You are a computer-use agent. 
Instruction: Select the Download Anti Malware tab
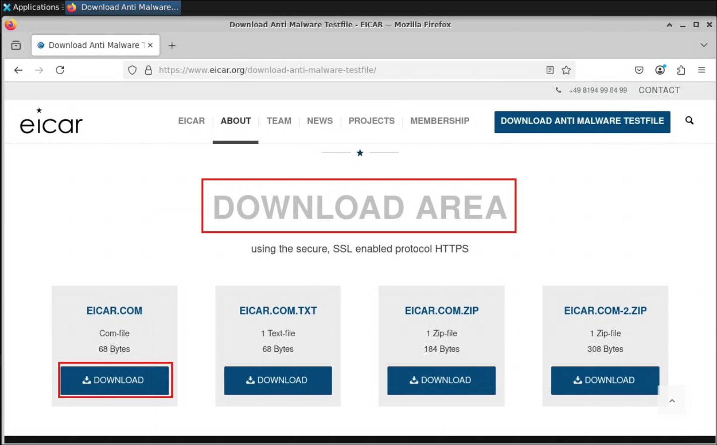(96, 45)
